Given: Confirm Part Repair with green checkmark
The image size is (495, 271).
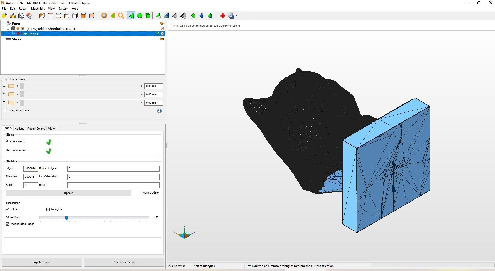Looking at the screenshot, I should coord(157,34).
